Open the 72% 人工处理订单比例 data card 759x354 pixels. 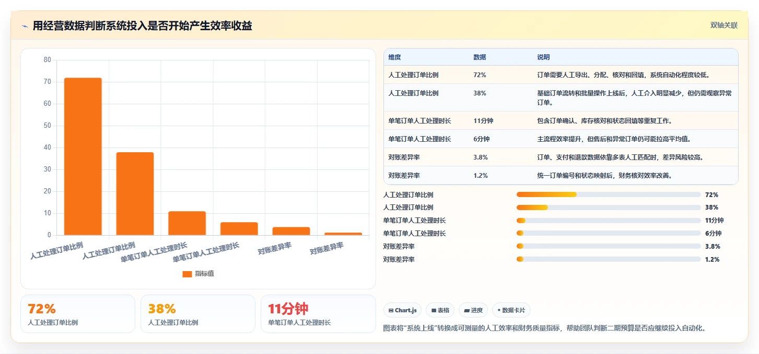78,314
